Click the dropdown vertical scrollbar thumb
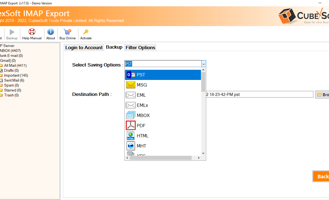This screenshot has height=200, width=329. (x=203, y=82)
